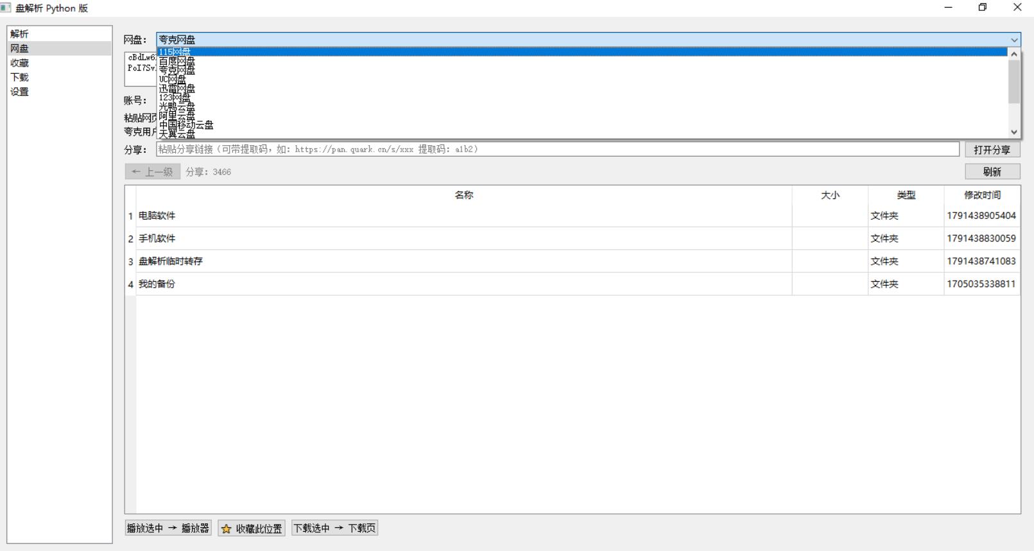Click the app icon in title bar

click(6, 8)
